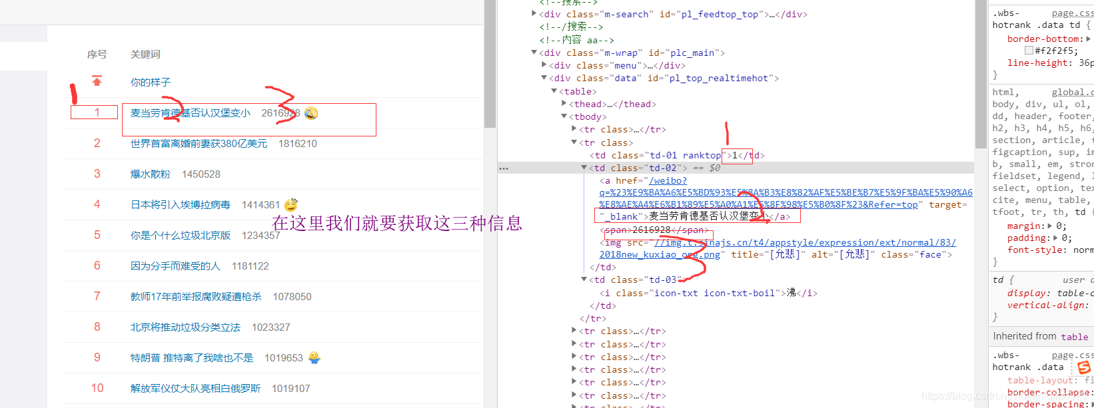Click the red pin-to-top arrow icon beside 你的样子
This screenshot has width=1094, height=408.
click(97, 81)
